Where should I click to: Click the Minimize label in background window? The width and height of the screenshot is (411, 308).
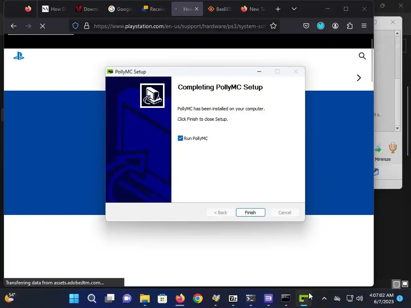pyautogui.click(x=383, y=159)
